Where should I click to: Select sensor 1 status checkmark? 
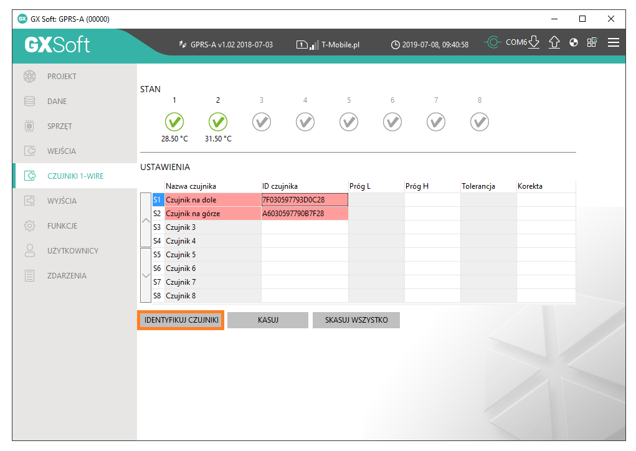[x=174, y=121]
